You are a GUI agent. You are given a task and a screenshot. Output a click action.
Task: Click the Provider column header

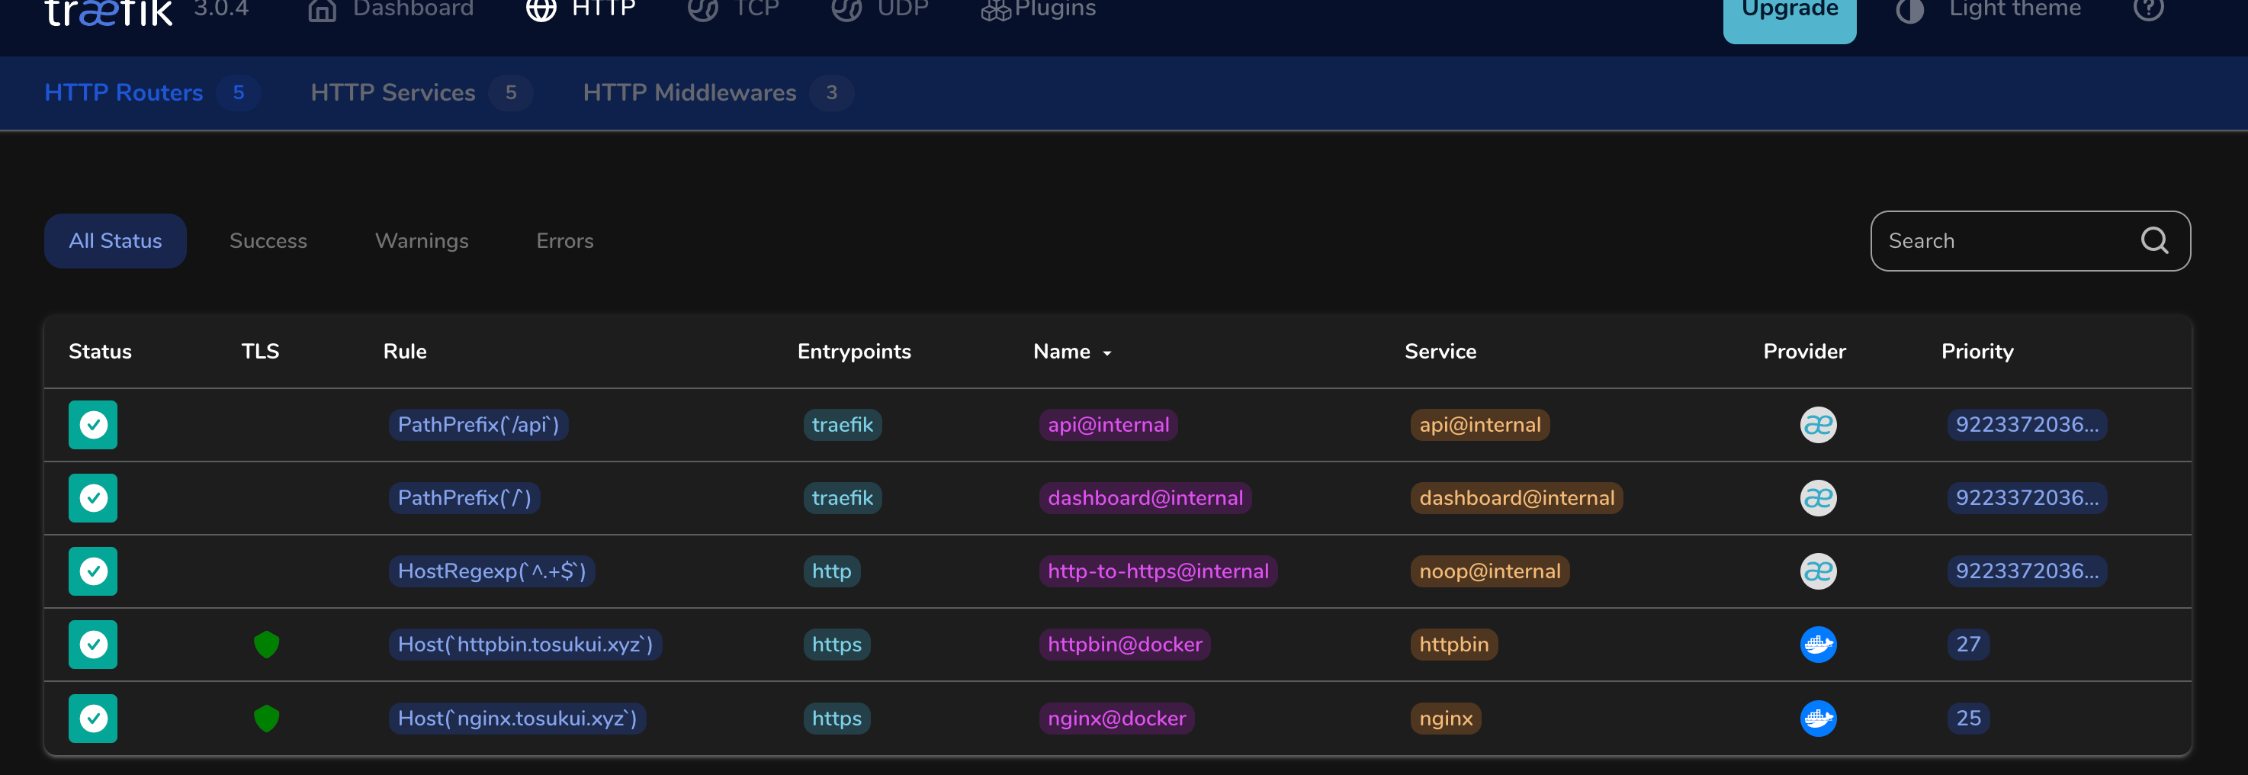1803,352
